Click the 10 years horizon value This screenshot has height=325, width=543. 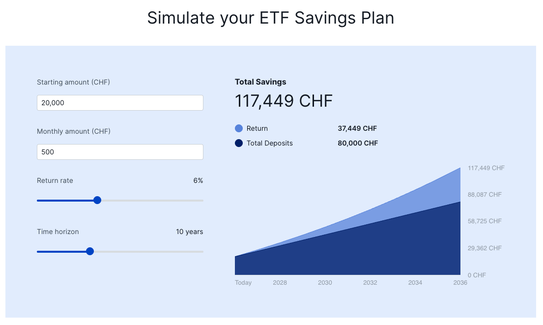(189, 232)
